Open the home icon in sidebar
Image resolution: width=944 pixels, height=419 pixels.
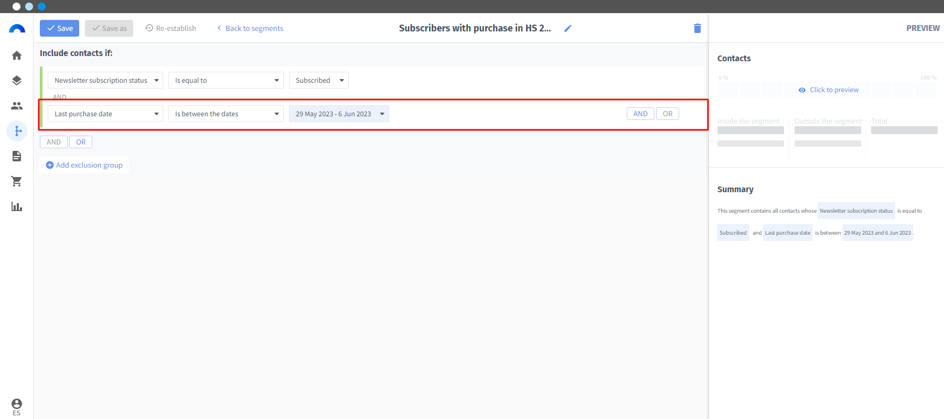pyautogui.click(x=17, y=56)
